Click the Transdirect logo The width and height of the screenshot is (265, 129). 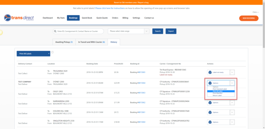[19, 18]
